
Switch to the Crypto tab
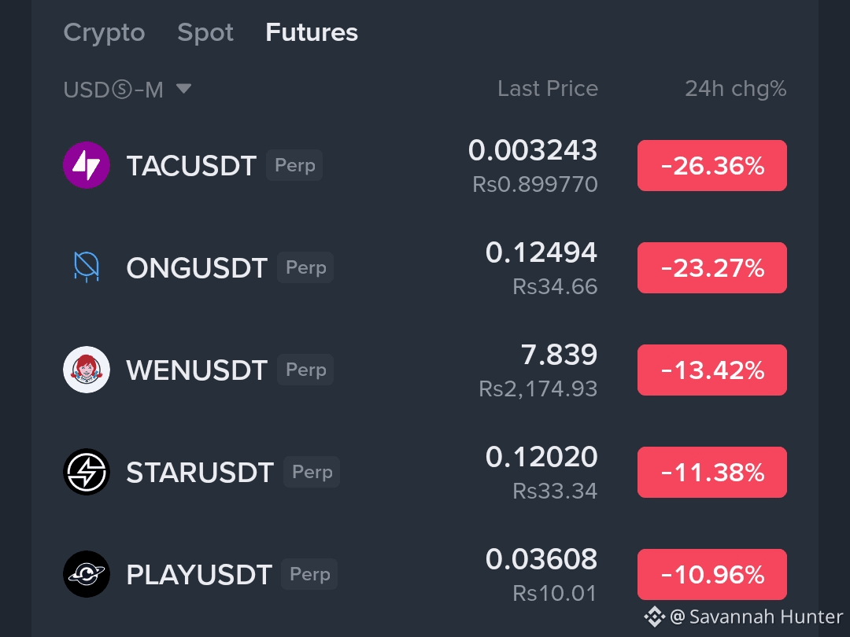(104, 32)
